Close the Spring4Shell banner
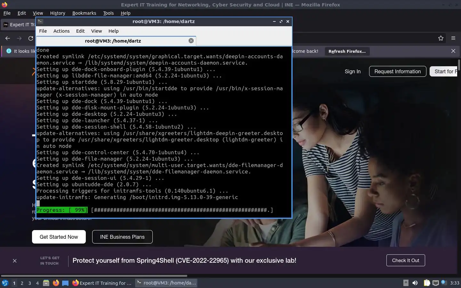The height and width of the screenshot is (288, 461). click(x=15, y=261)
